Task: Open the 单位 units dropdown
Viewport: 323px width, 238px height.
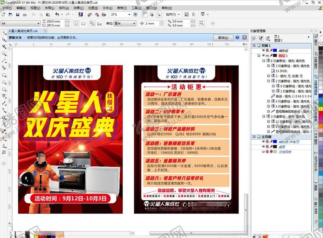Action: coord(134,23)
